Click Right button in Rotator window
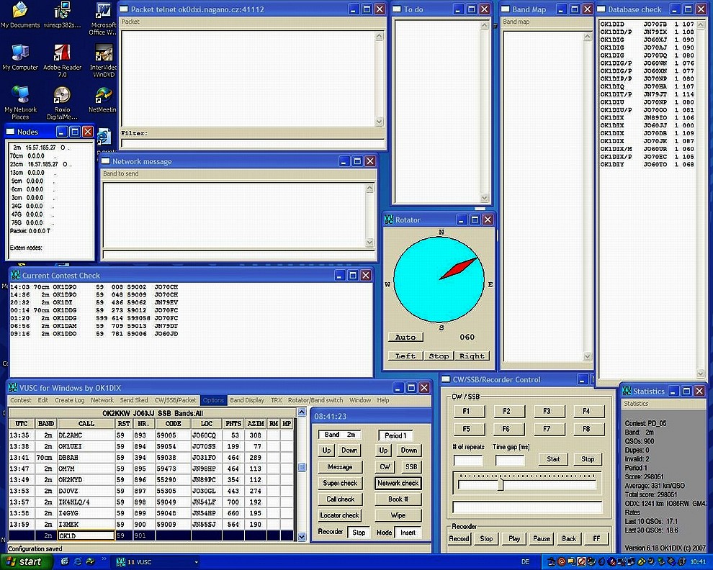Image resolution: width=713 pixels, height=570 pixels. click(472, 356)
